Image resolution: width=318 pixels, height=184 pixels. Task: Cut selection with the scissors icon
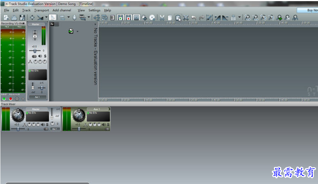162,18
